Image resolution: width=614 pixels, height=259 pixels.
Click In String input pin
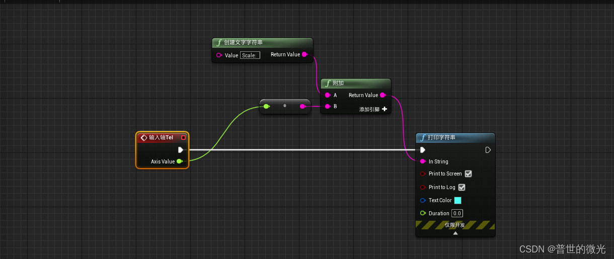tap(423, 161)
